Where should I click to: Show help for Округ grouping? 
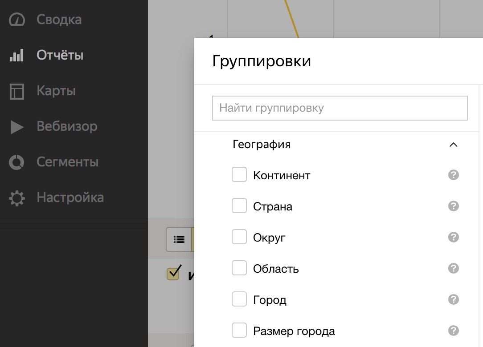(x=454, y=237)
